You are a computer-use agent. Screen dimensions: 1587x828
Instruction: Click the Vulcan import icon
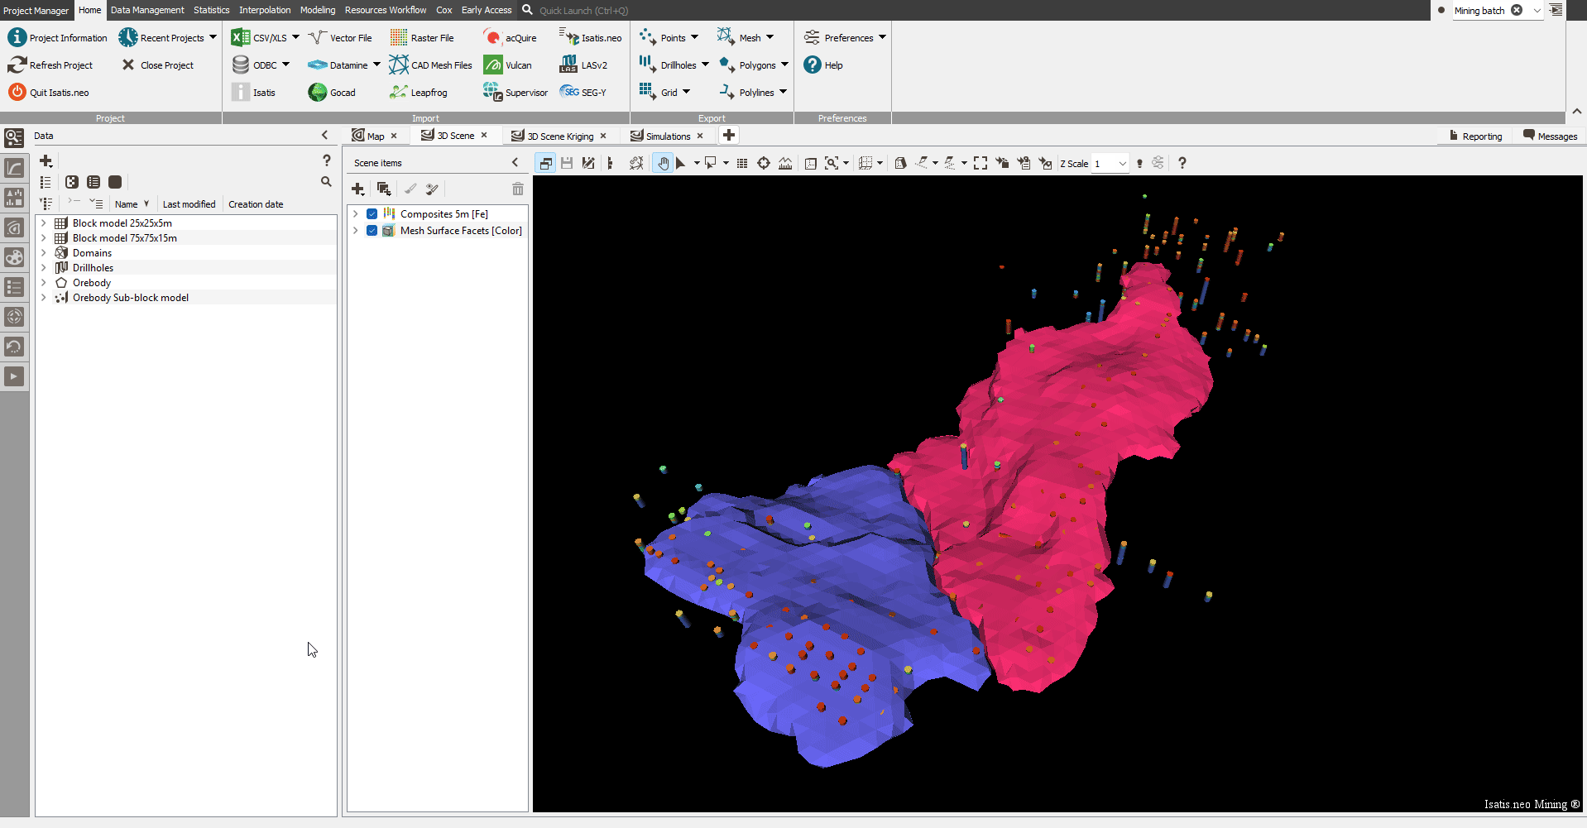point(493,65)
